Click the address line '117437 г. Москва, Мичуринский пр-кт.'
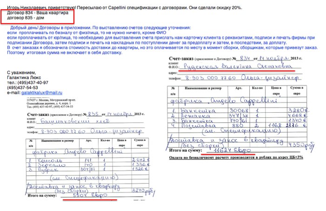 click(51, 100)
